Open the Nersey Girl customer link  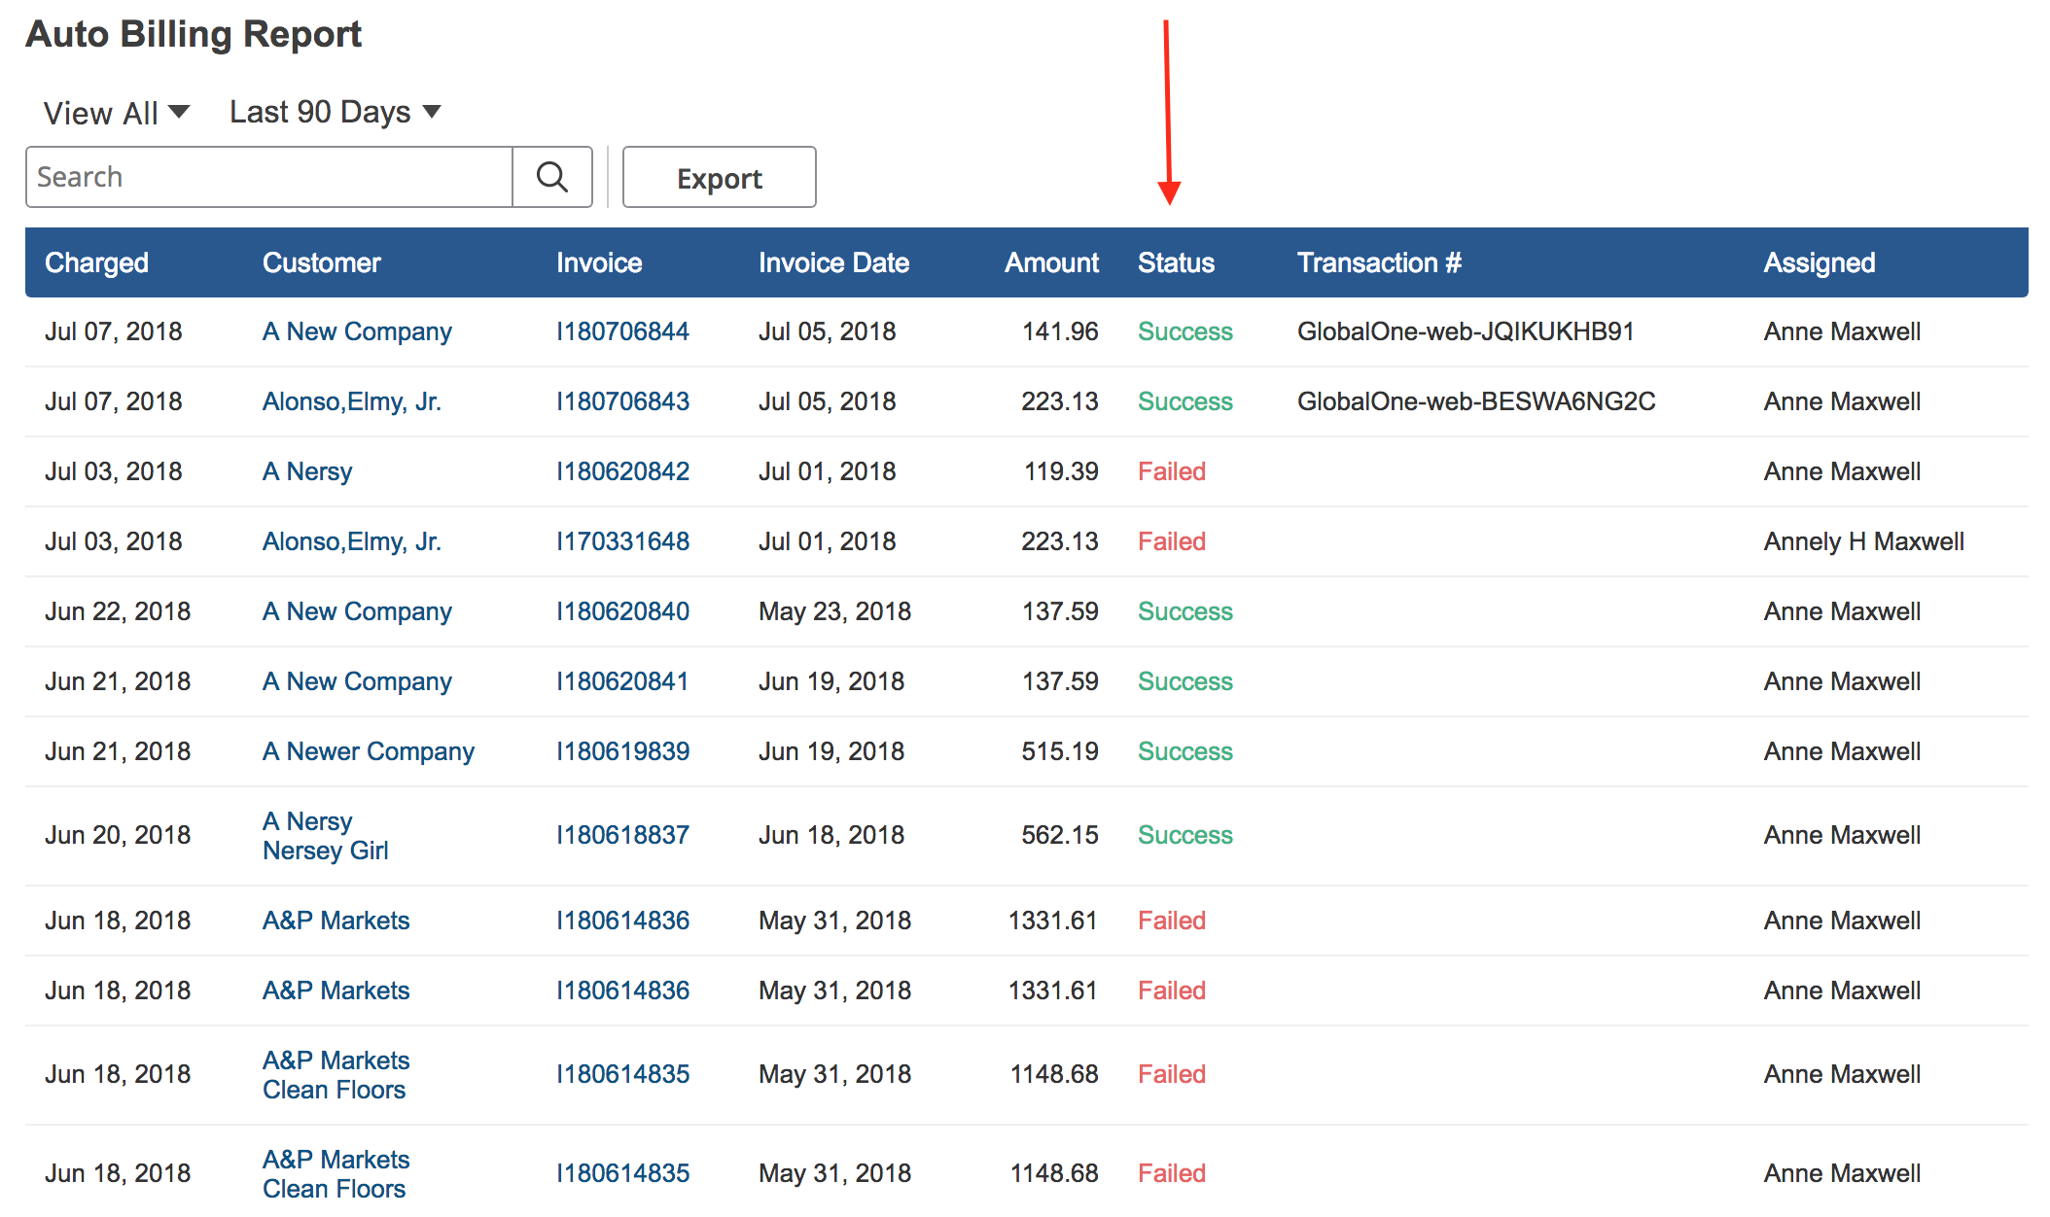point(325,851)
